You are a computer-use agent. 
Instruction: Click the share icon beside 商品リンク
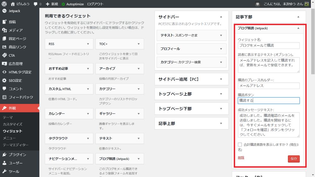[4, 47]
